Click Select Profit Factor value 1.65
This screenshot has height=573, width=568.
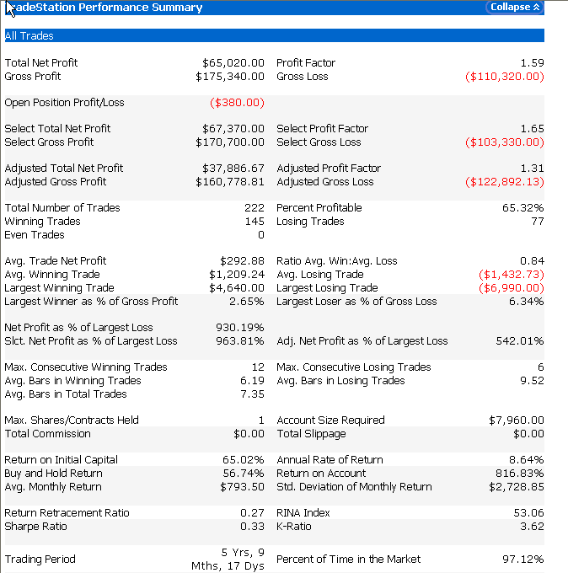pyautogui.click(x=532, y=129)
